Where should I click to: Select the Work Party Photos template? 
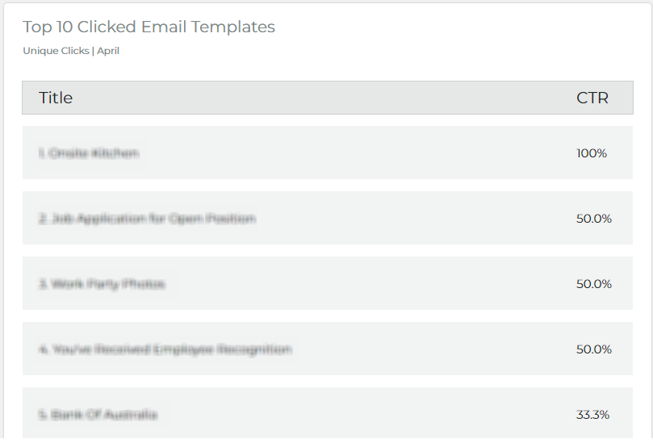coord(102,284)
